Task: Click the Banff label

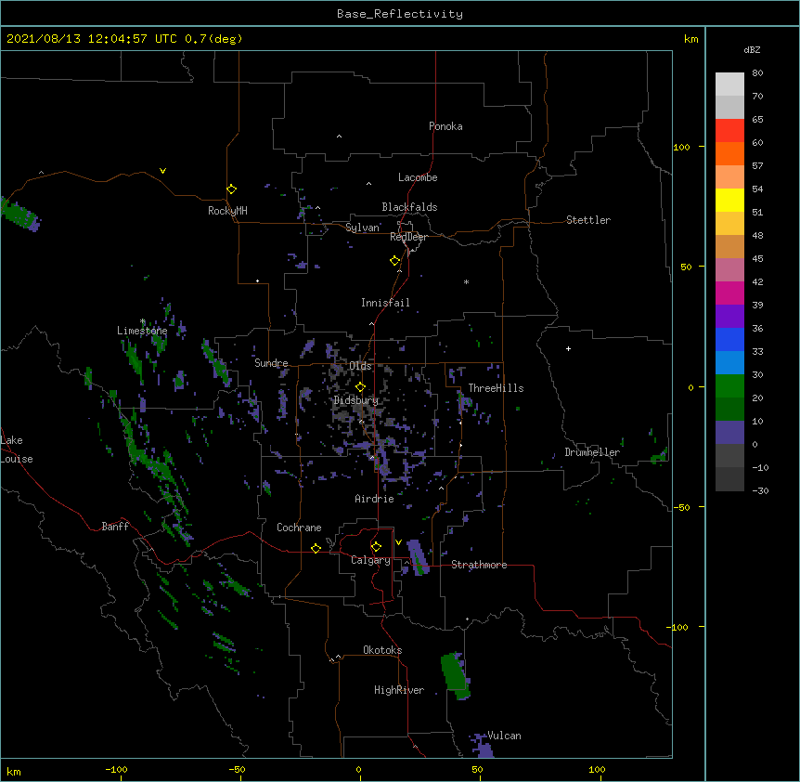Action: coord(115,527)
